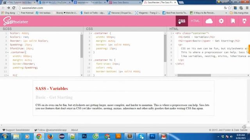This screenshot has width=250, height=140.
Task: Click the padding:$padding line in SCSS editor
Action: coord(25,68)
